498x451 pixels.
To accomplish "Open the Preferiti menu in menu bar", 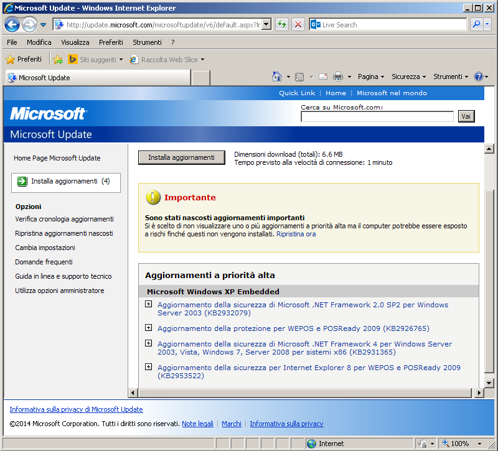I will [x=111, y=42].
